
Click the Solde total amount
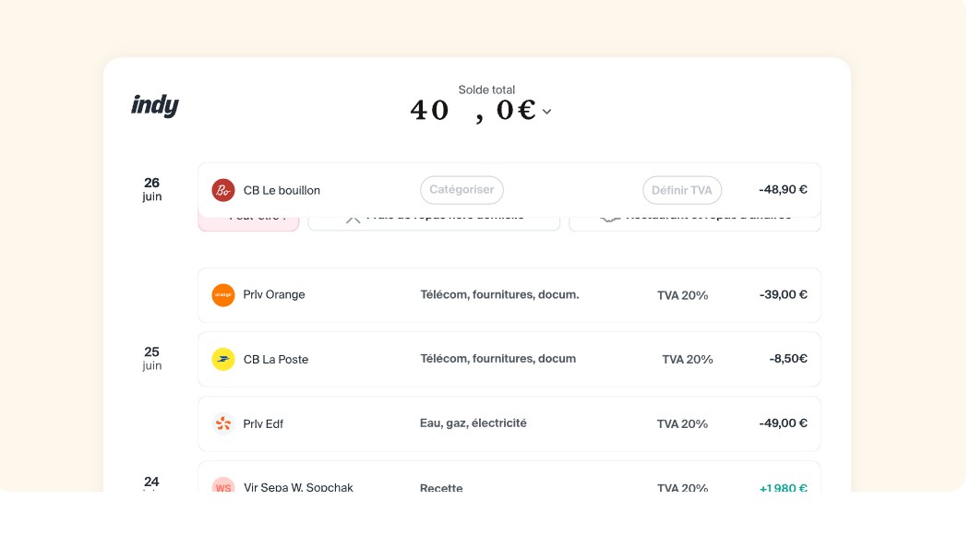coord(473,111)
